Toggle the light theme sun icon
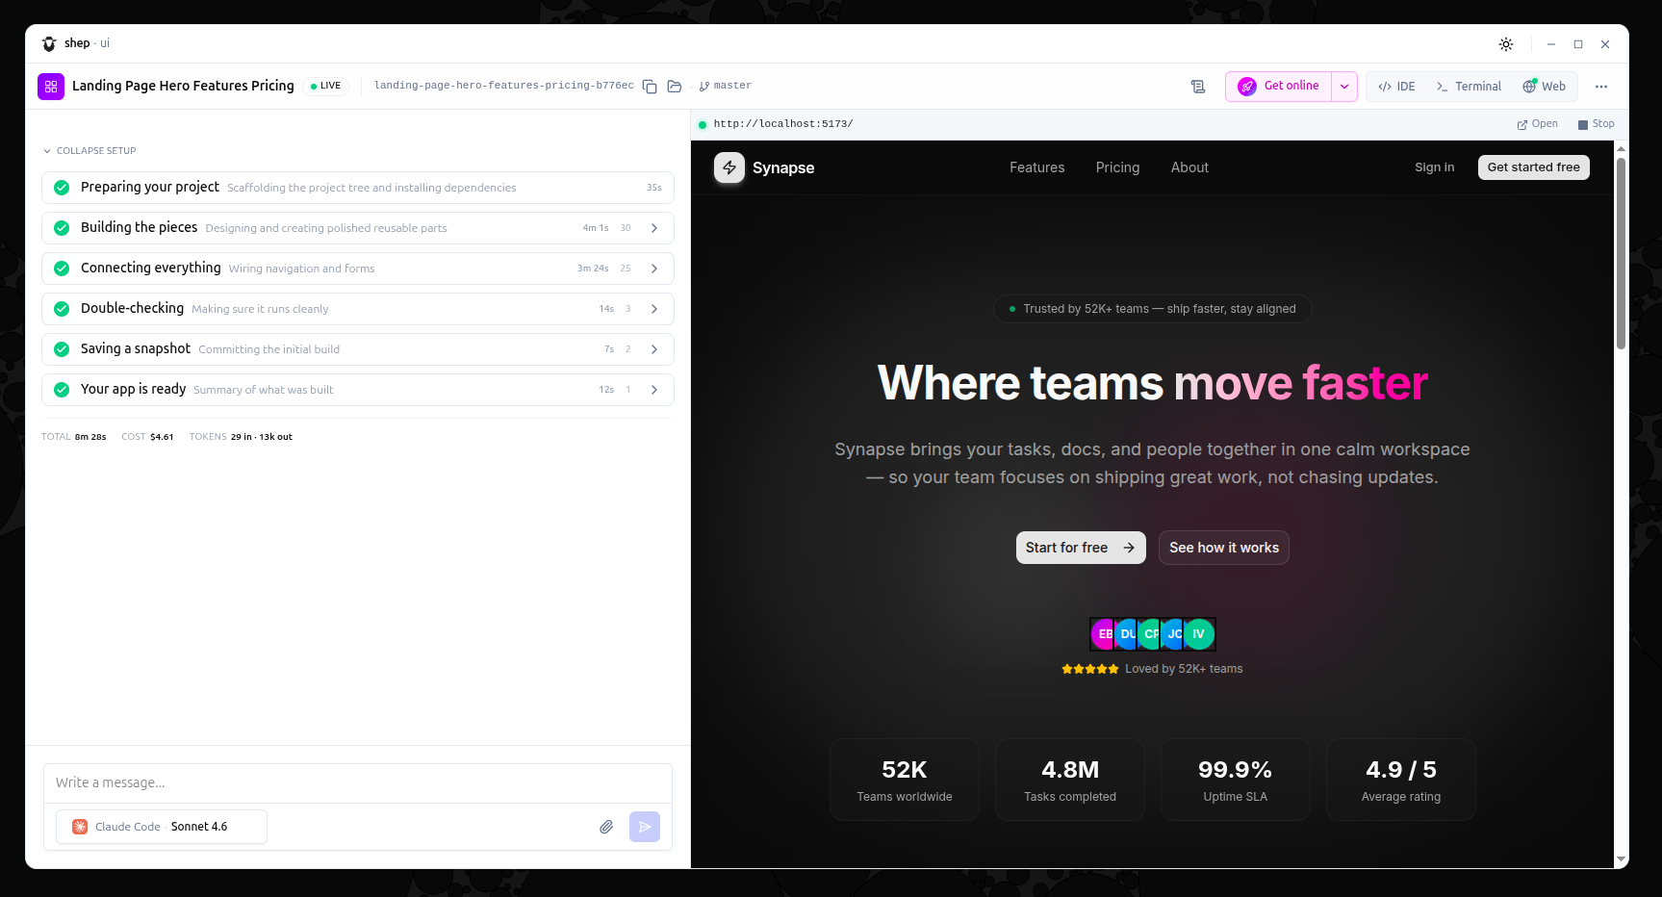 [1506, 43]
